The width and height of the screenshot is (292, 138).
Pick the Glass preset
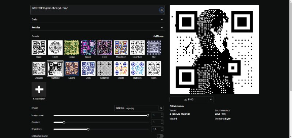pos(104,48)
